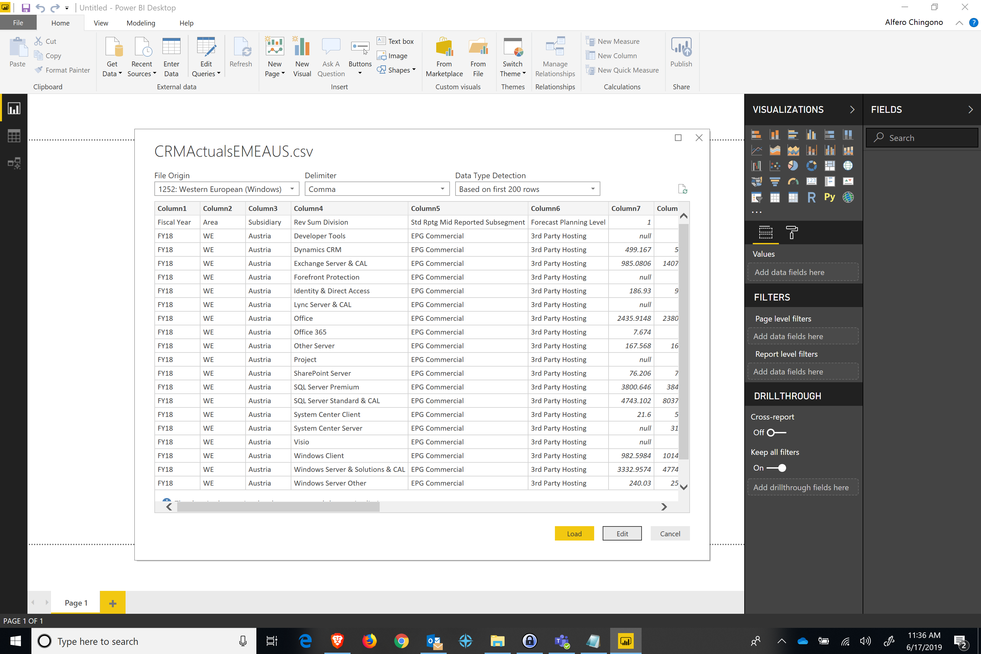Select the matrix visualization
The height and width of the screenshot is (654, 981).
click(793, 197)
